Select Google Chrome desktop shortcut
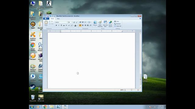Image resolution: width=195 pixels, height=109 pixels. click(x=33, y=47)
